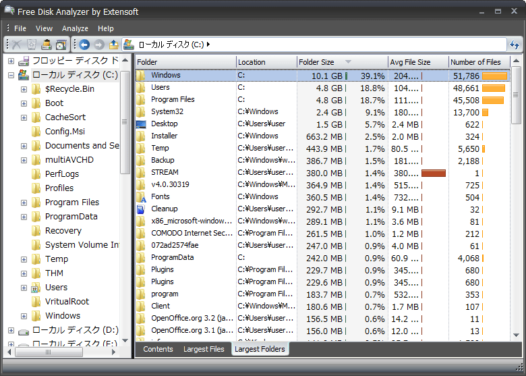This screenshot has width=526, height=376.
Task: Switch to the Largest Files tab
Action: point(204,349)
